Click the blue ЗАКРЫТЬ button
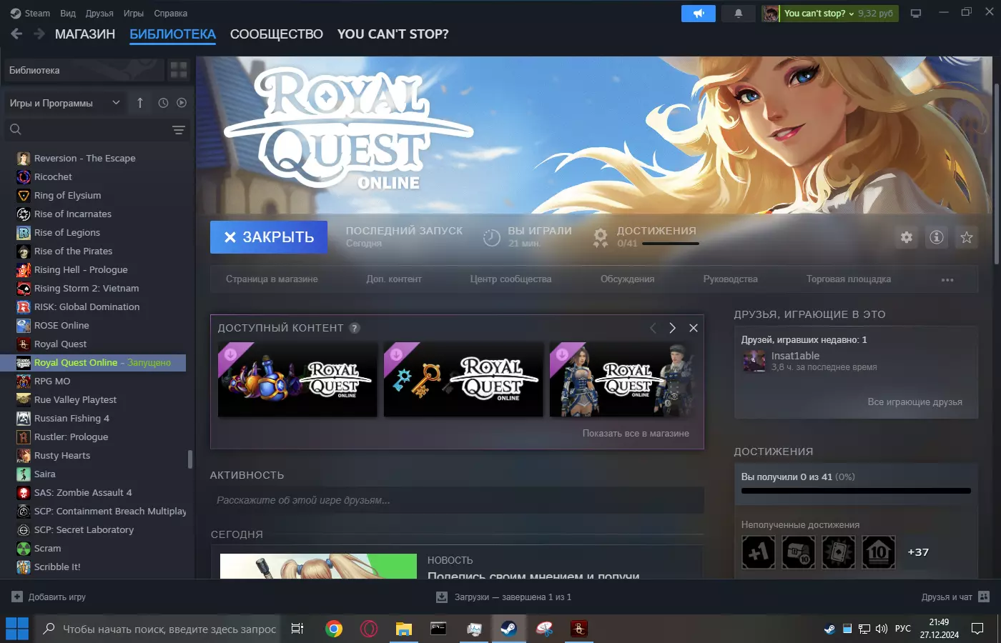 (x=269, y=237)
